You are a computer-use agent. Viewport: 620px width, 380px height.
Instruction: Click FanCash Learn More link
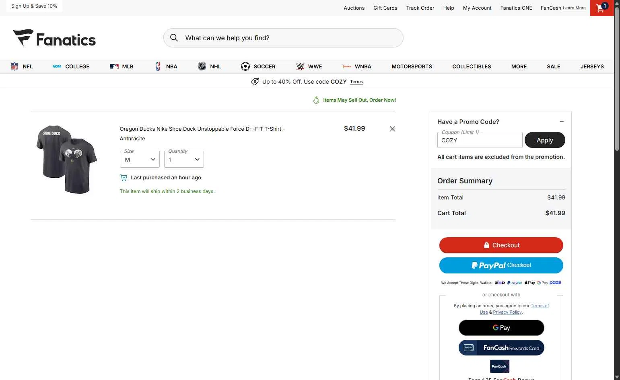[574, 8]
